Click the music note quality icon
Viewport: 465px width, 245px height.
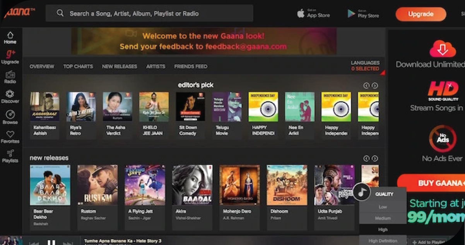tap(362, 192)
